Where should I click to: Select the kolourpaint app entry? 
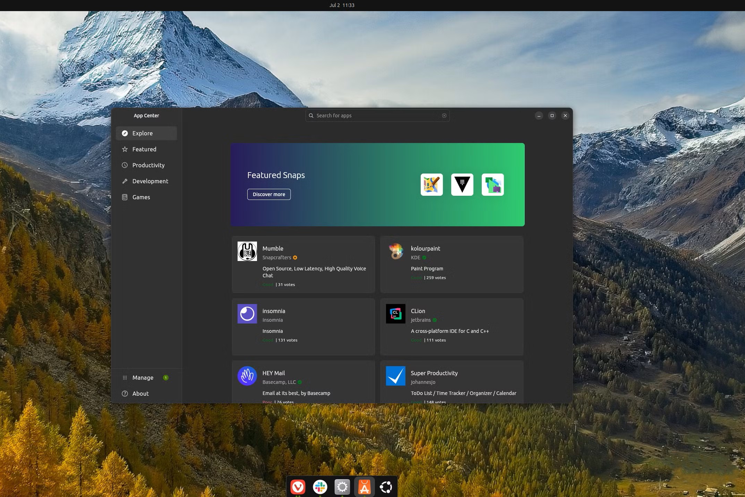[452, 264]
